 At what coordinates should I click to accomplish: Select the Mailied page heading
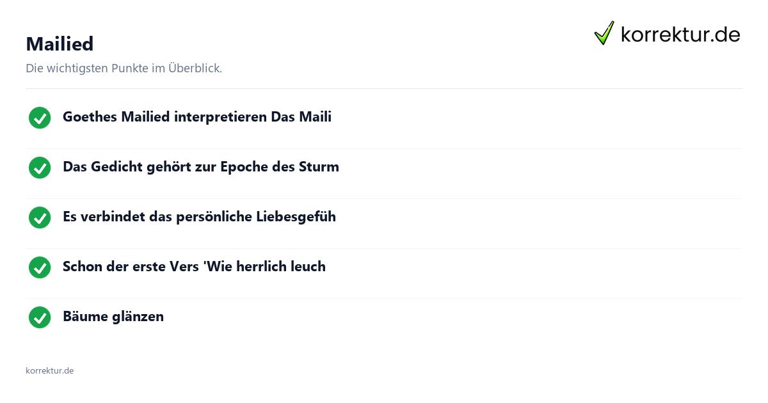pos(60,43)
